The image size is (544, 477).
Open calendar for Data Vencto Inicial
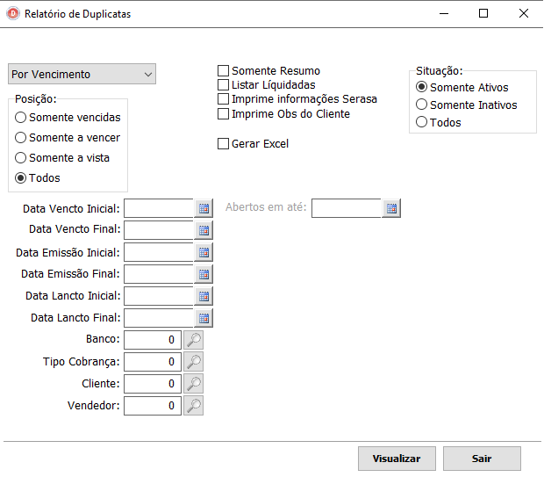[x=204, y=208]
